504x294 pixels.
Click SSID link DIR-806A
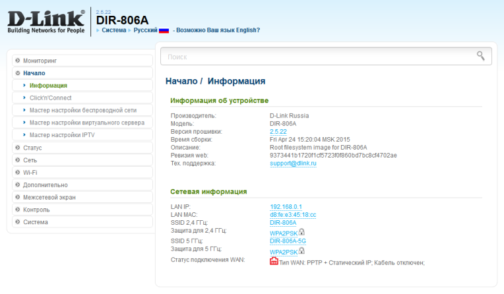tap(283, 223)
